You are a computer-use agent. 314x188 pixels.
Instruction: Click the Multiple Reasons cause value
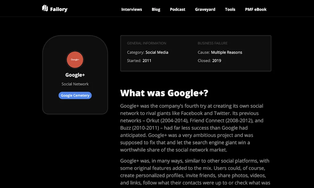[x=227, y=52]
